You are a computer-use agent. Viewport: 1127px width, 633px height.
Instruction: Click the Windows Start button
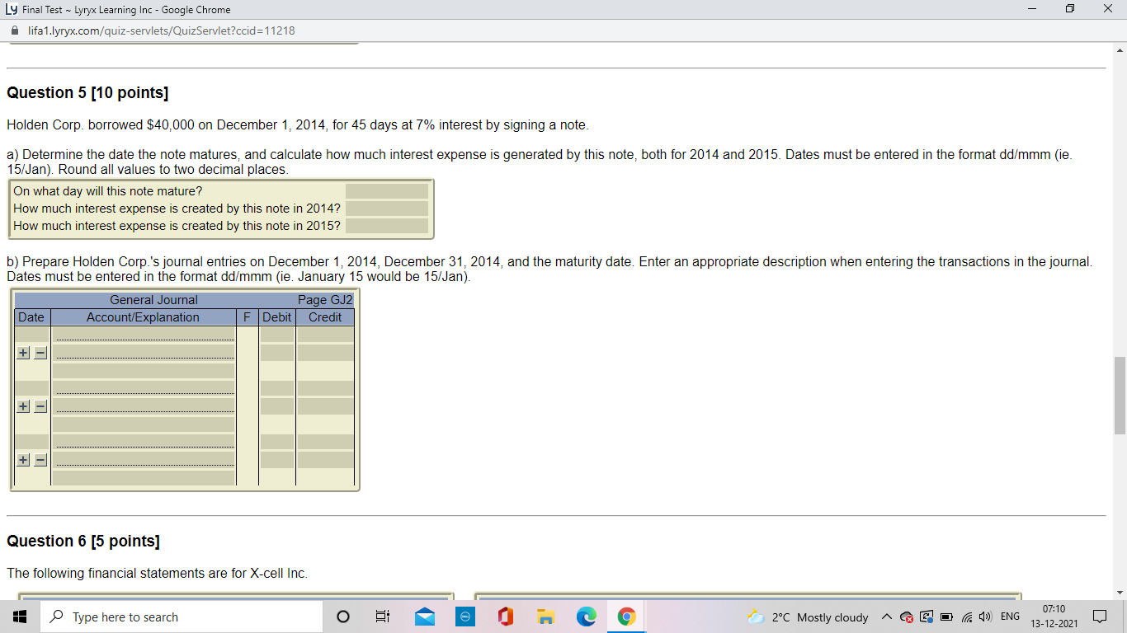[20, 616]
